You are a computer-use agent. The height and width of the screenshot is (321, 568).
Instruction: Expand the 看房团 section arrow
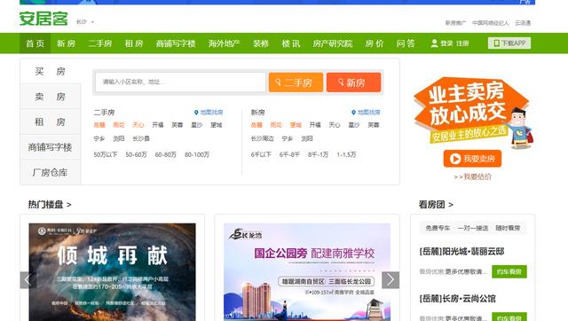[451, 205]
